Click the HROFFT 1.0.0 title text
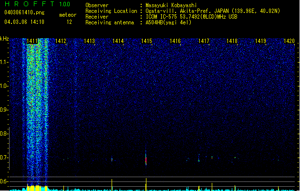Image resolution: width=300 pixels, height=191 pixels. pos(37,4)
